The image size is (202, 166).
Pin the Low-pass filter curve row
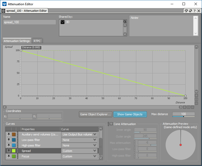click(9, 140)
